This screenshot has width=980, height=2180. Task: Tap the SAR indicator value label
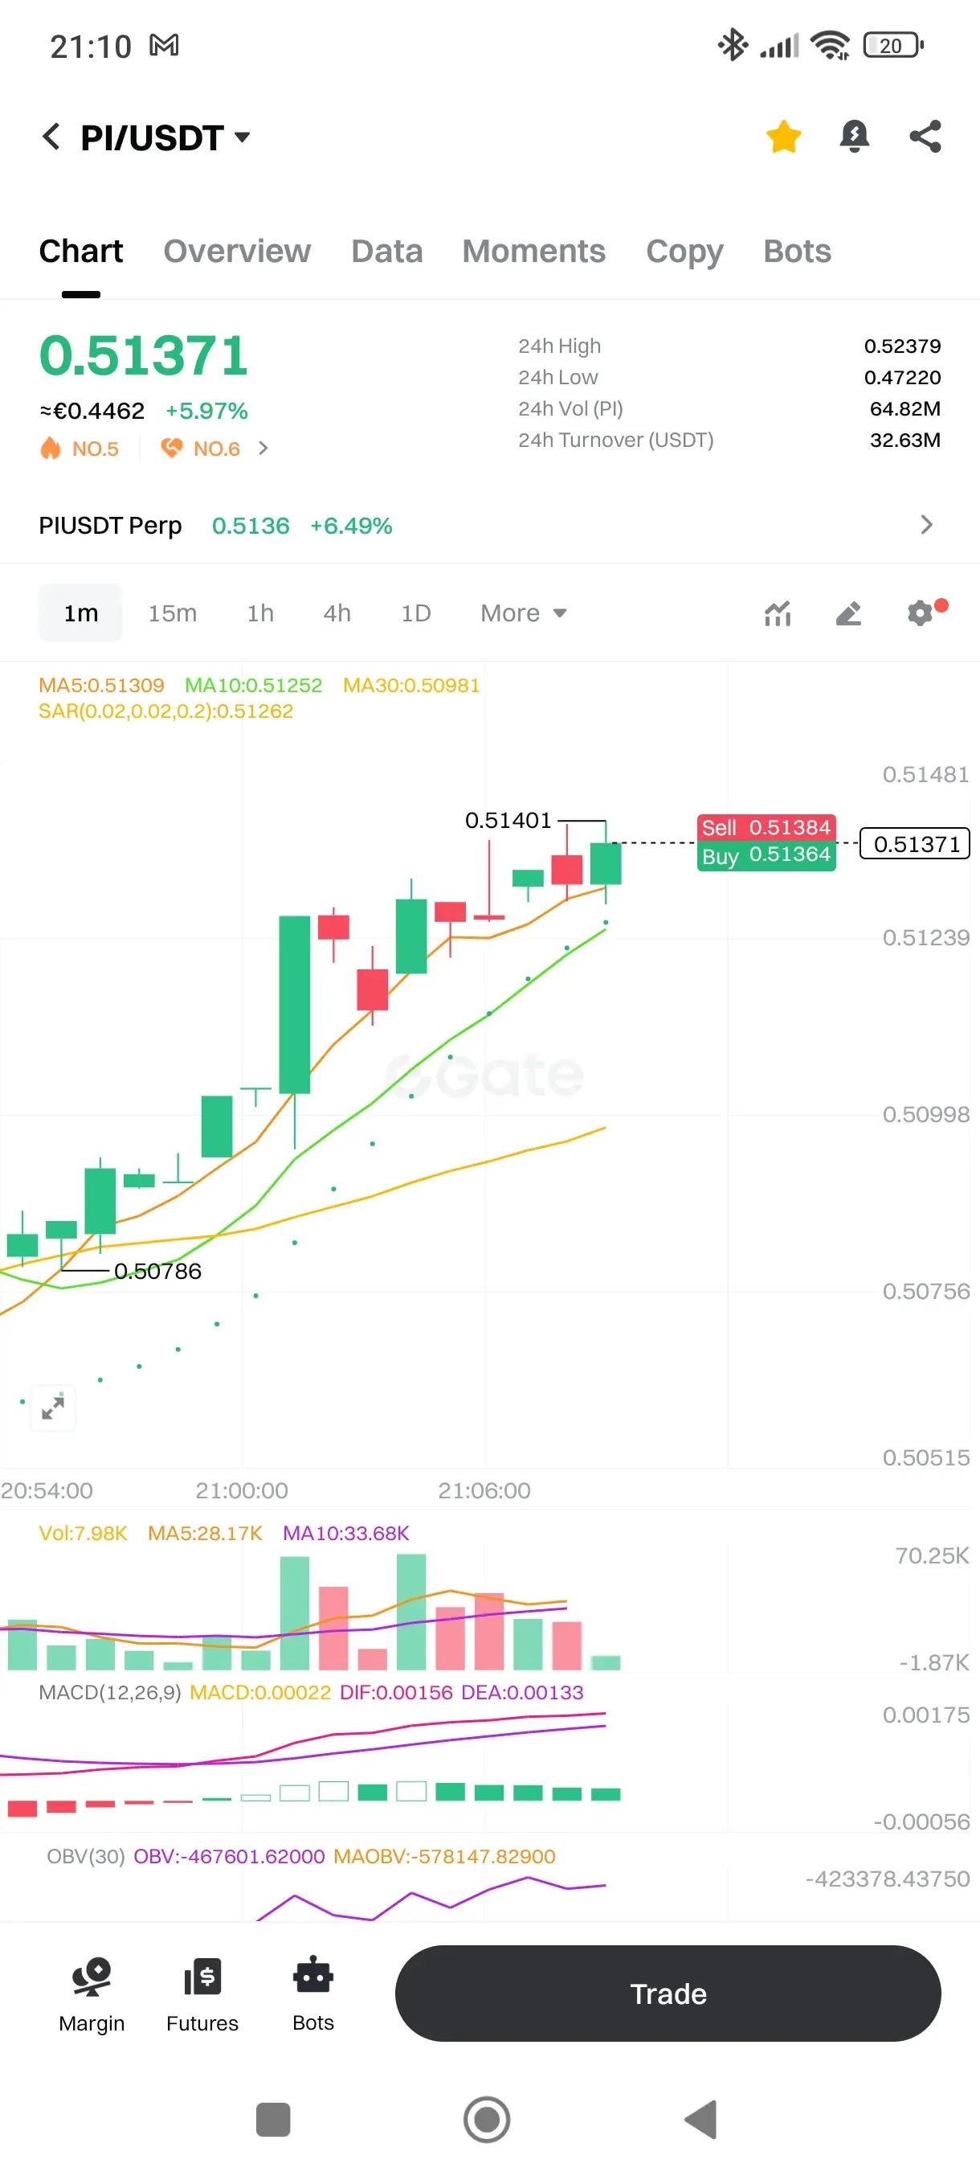point(165,711)
